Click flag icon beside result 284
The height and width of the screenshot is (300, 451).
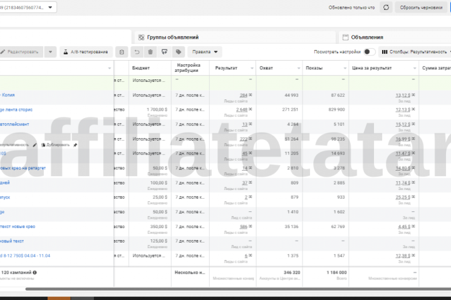tap(250, 95)
